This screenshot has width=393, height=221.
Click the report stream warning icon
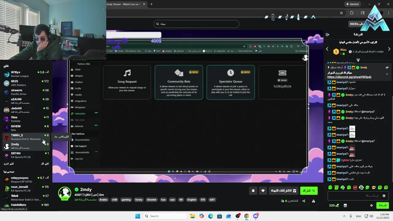point(313,201)
